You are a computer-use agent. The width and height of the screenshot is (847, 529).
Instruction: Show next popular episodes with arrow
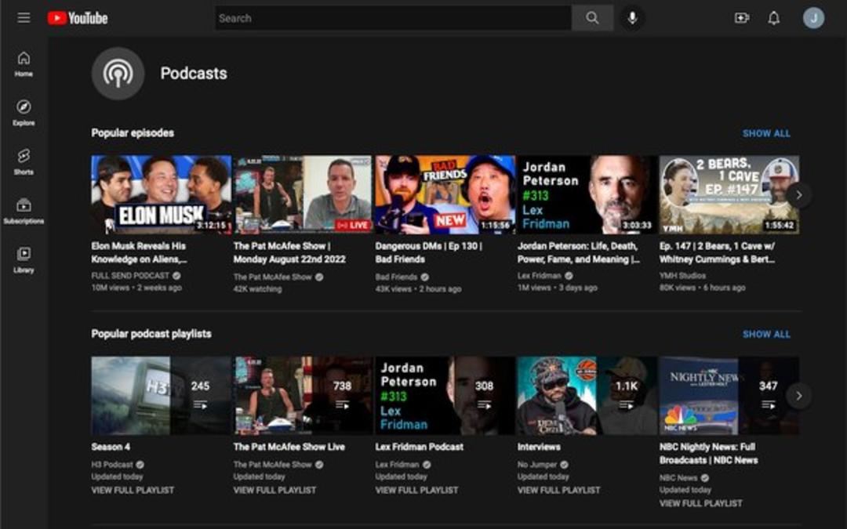pos(799,195)
